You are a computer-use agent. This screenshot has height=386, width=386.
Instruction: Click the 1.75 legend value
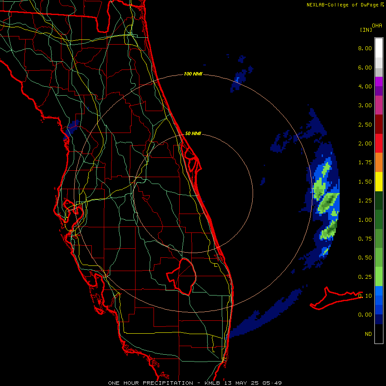coord(365,163)
